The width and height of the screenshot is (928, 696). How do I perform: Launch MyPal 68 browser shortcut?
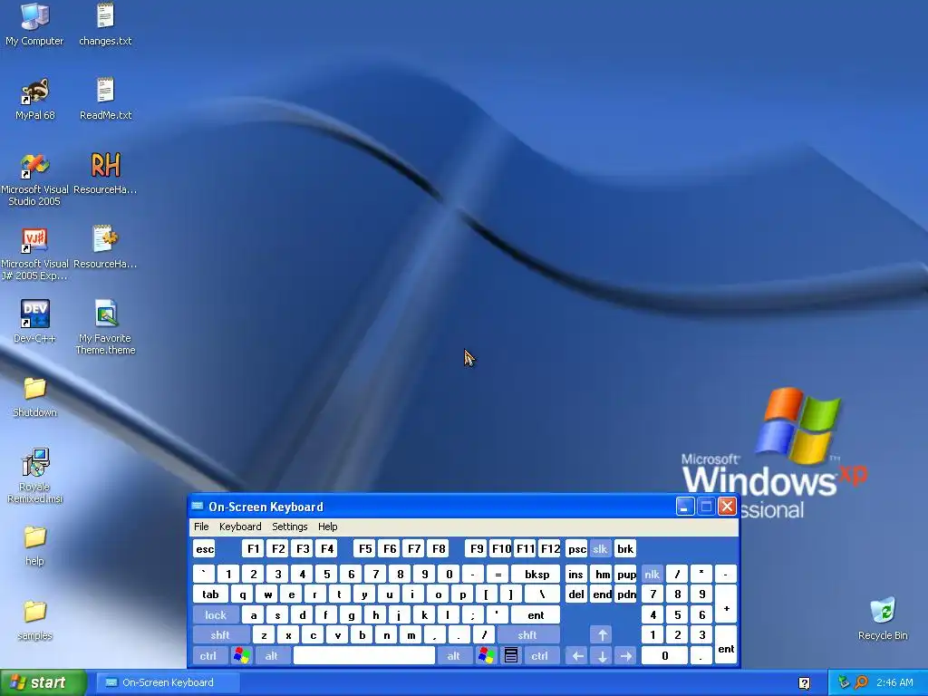(x=34, y=99)
